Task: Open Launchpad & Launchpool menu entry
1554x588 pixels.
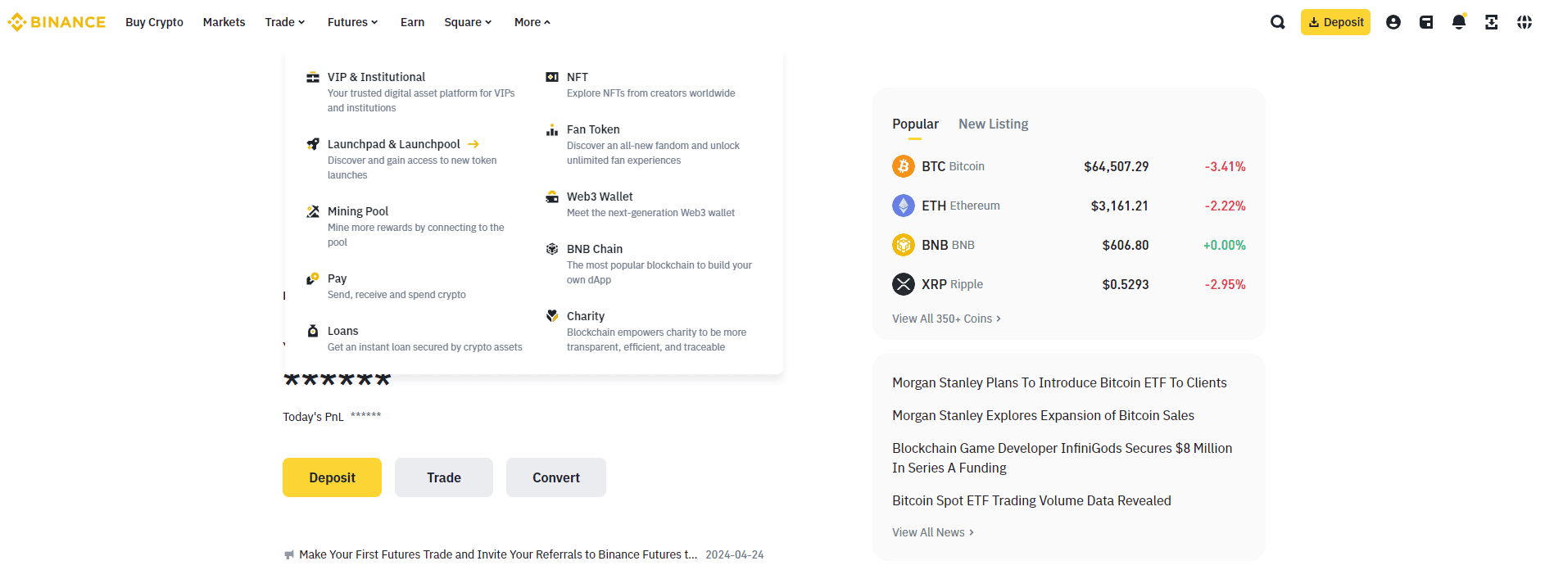Action: click(x=394, y=144)
